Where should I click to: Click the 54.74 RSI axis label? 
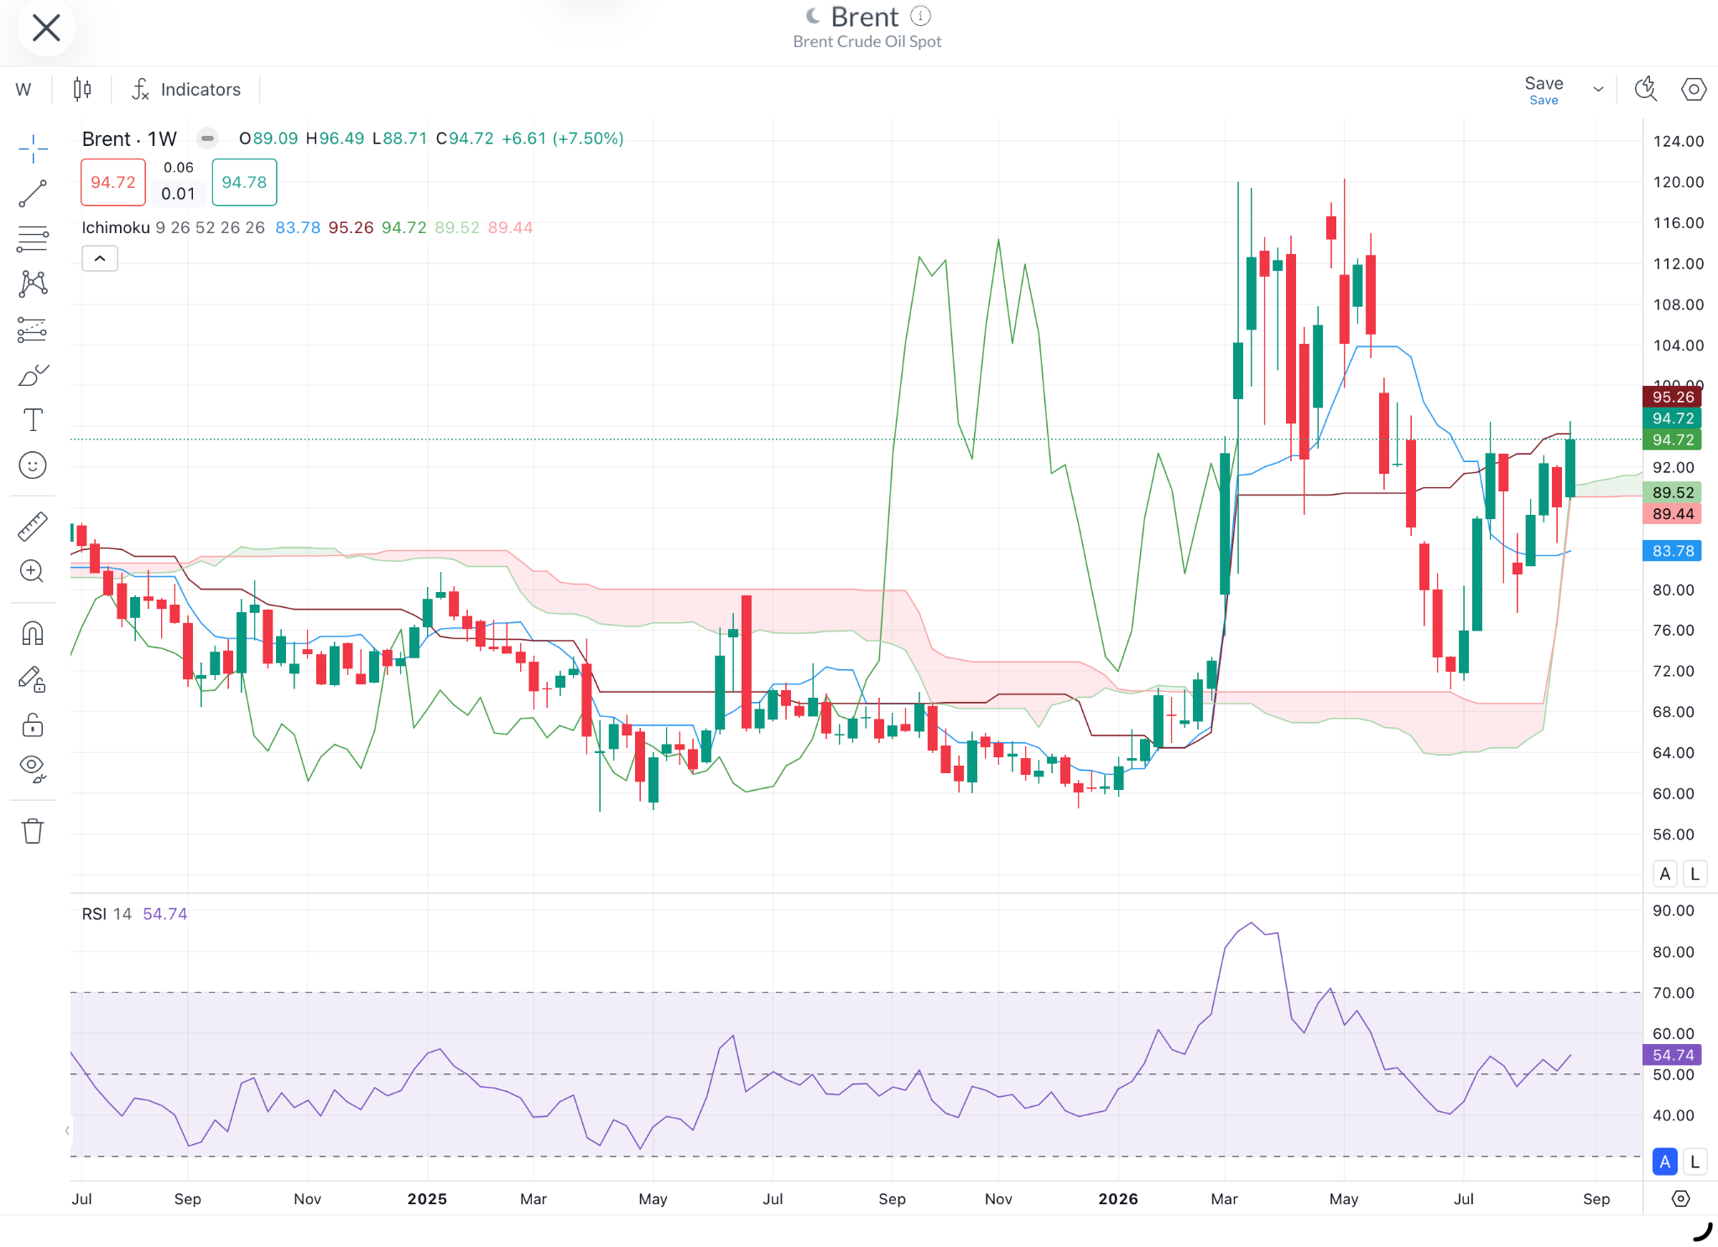pyautogui.click(x=1672, y=1055)
